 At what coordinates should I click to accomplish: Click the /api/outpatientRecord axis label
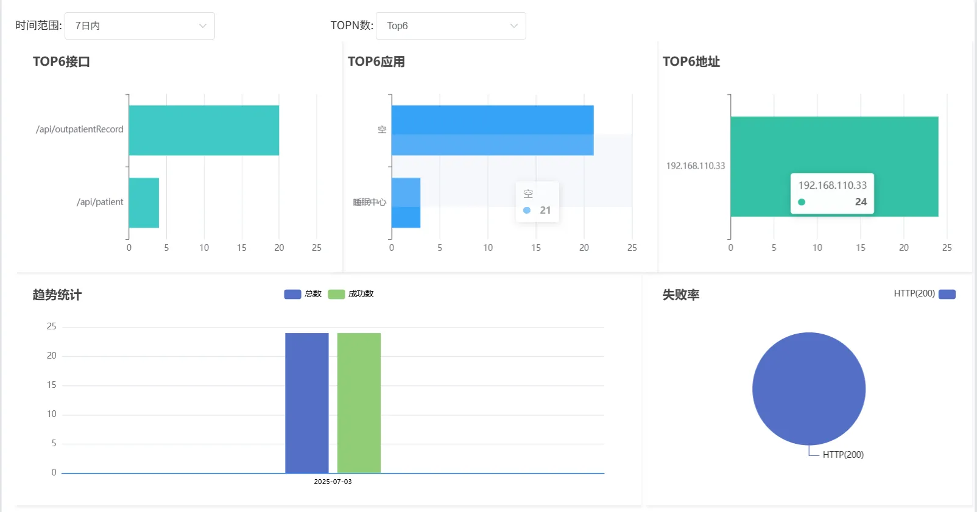coord(79,129)
